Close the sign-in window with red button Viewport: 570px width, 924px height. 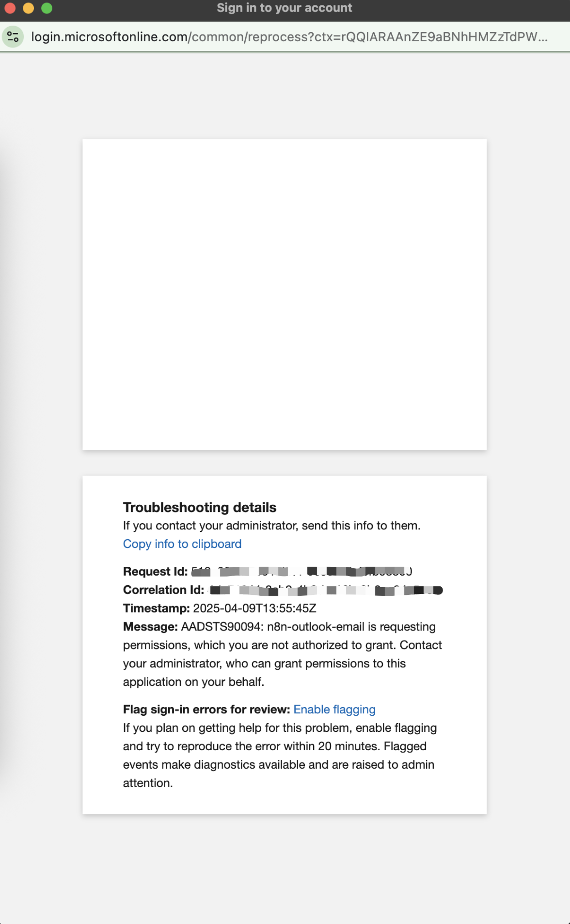[10, 8]
